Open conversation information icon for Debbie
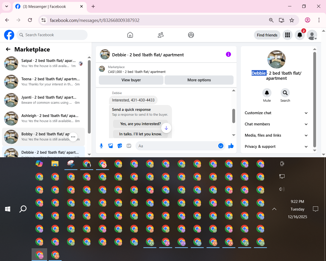This screenshot has height=261, width=326. point(228,54)
